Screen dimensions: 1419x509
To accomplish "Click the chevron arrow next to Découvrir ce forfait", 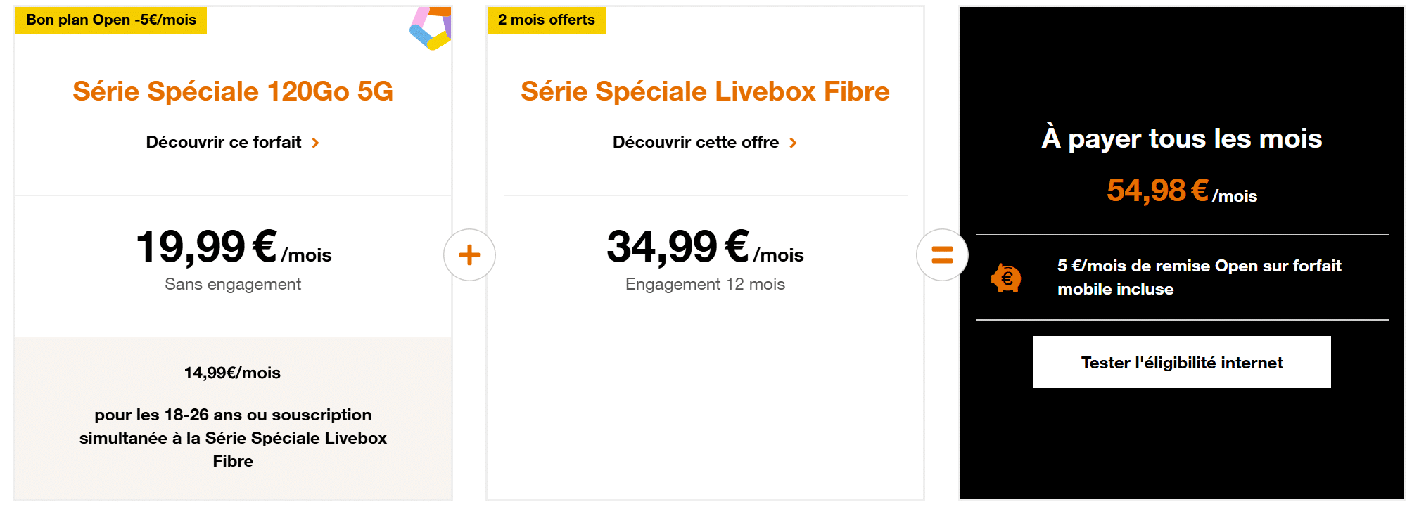I will (316, 142).
